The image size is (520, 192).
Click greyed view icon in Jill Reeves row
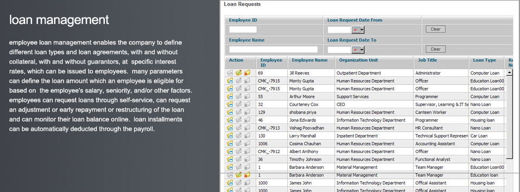click(x=230, y=73)
